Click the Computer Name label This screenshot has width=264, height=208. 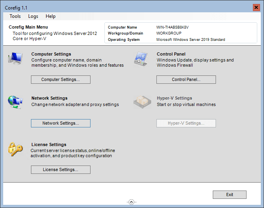tap(122, 27)
